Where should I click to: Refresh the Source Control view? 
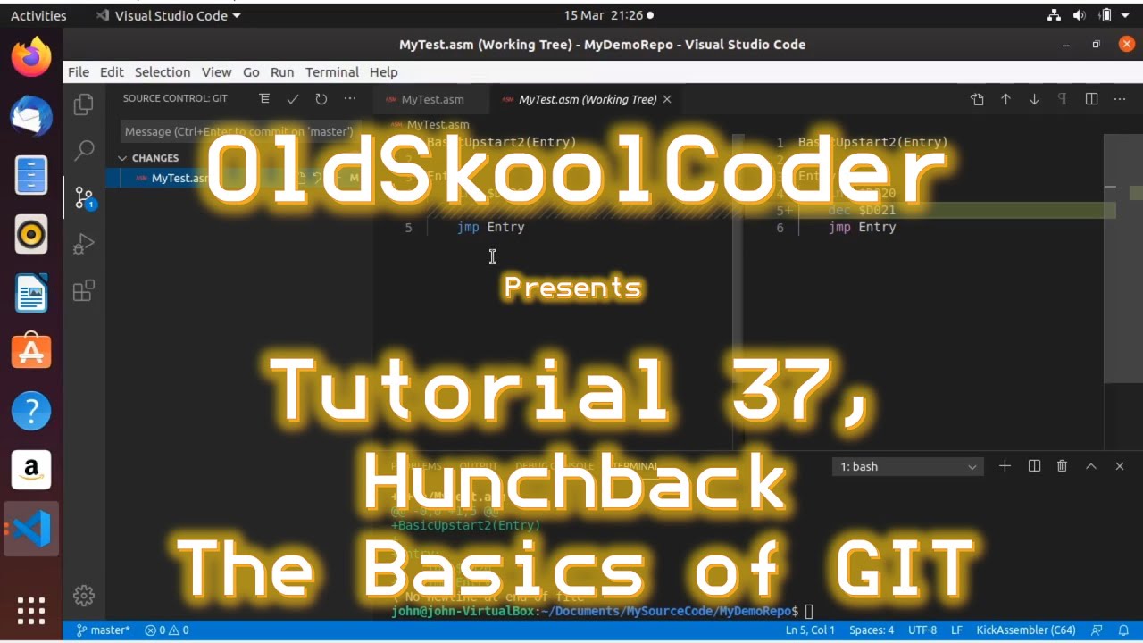321,99
